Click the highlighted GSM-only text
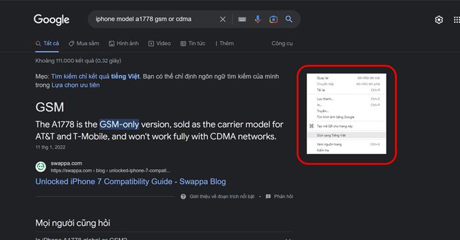The height and width of the screenshot is (240, 460). click(119, 125)
